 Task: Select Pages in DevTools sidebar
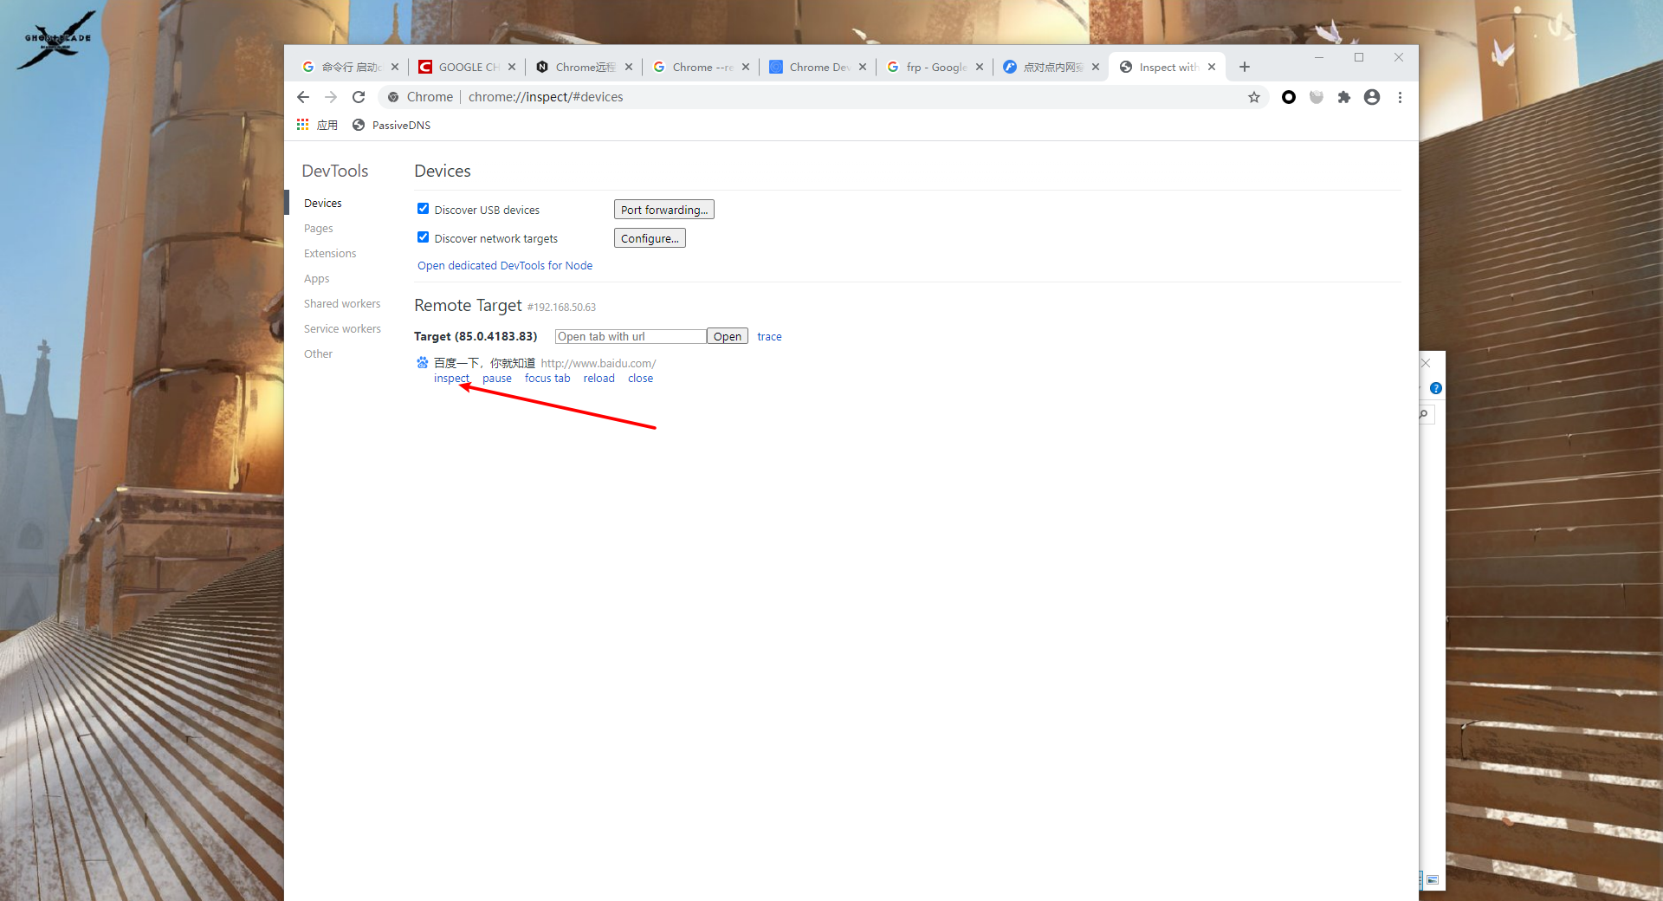[319, 228]
